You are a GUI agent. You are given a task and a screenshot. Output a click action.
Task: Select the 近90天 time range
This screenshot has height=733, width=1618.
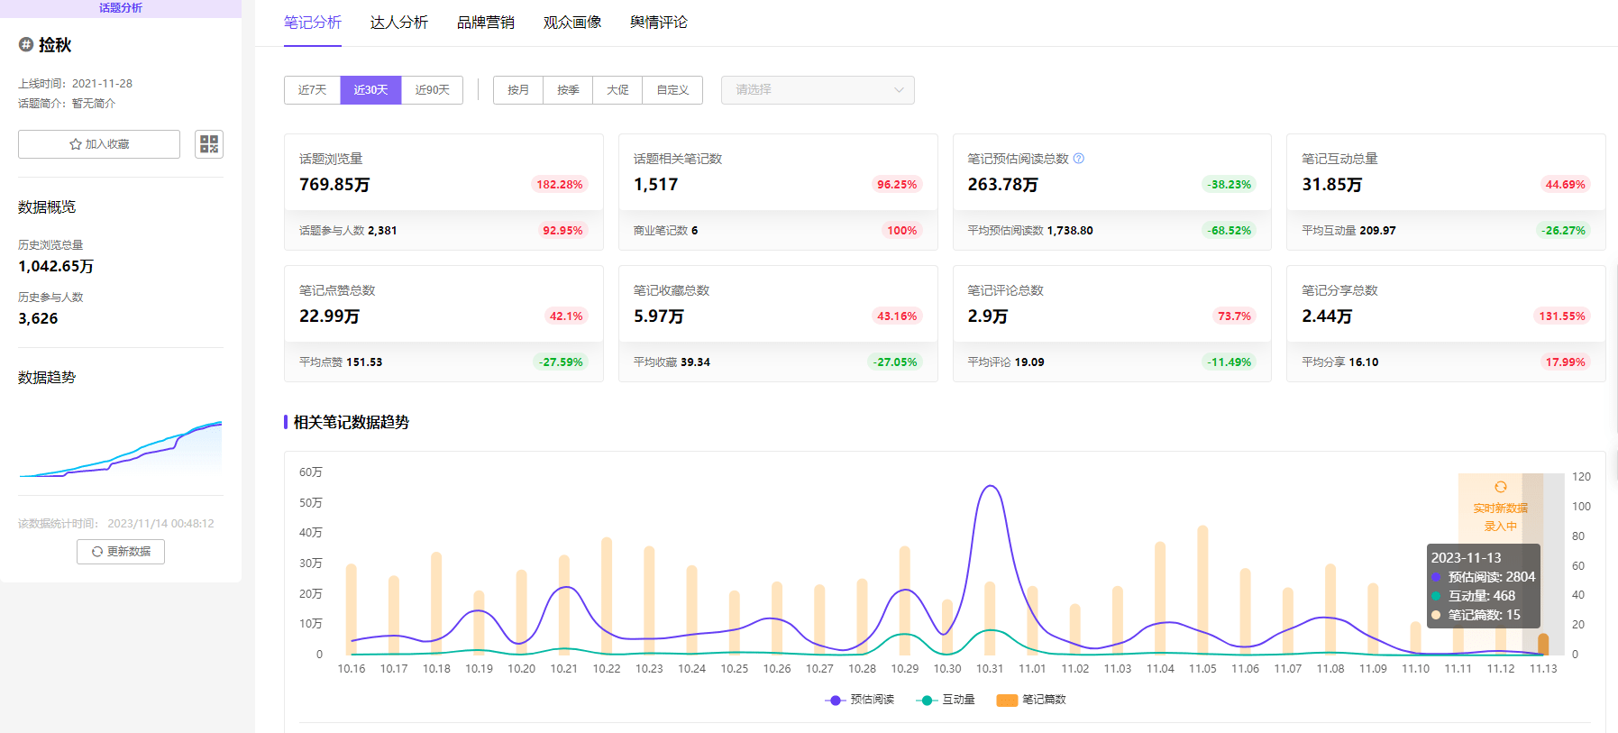(x=432, y=90)
